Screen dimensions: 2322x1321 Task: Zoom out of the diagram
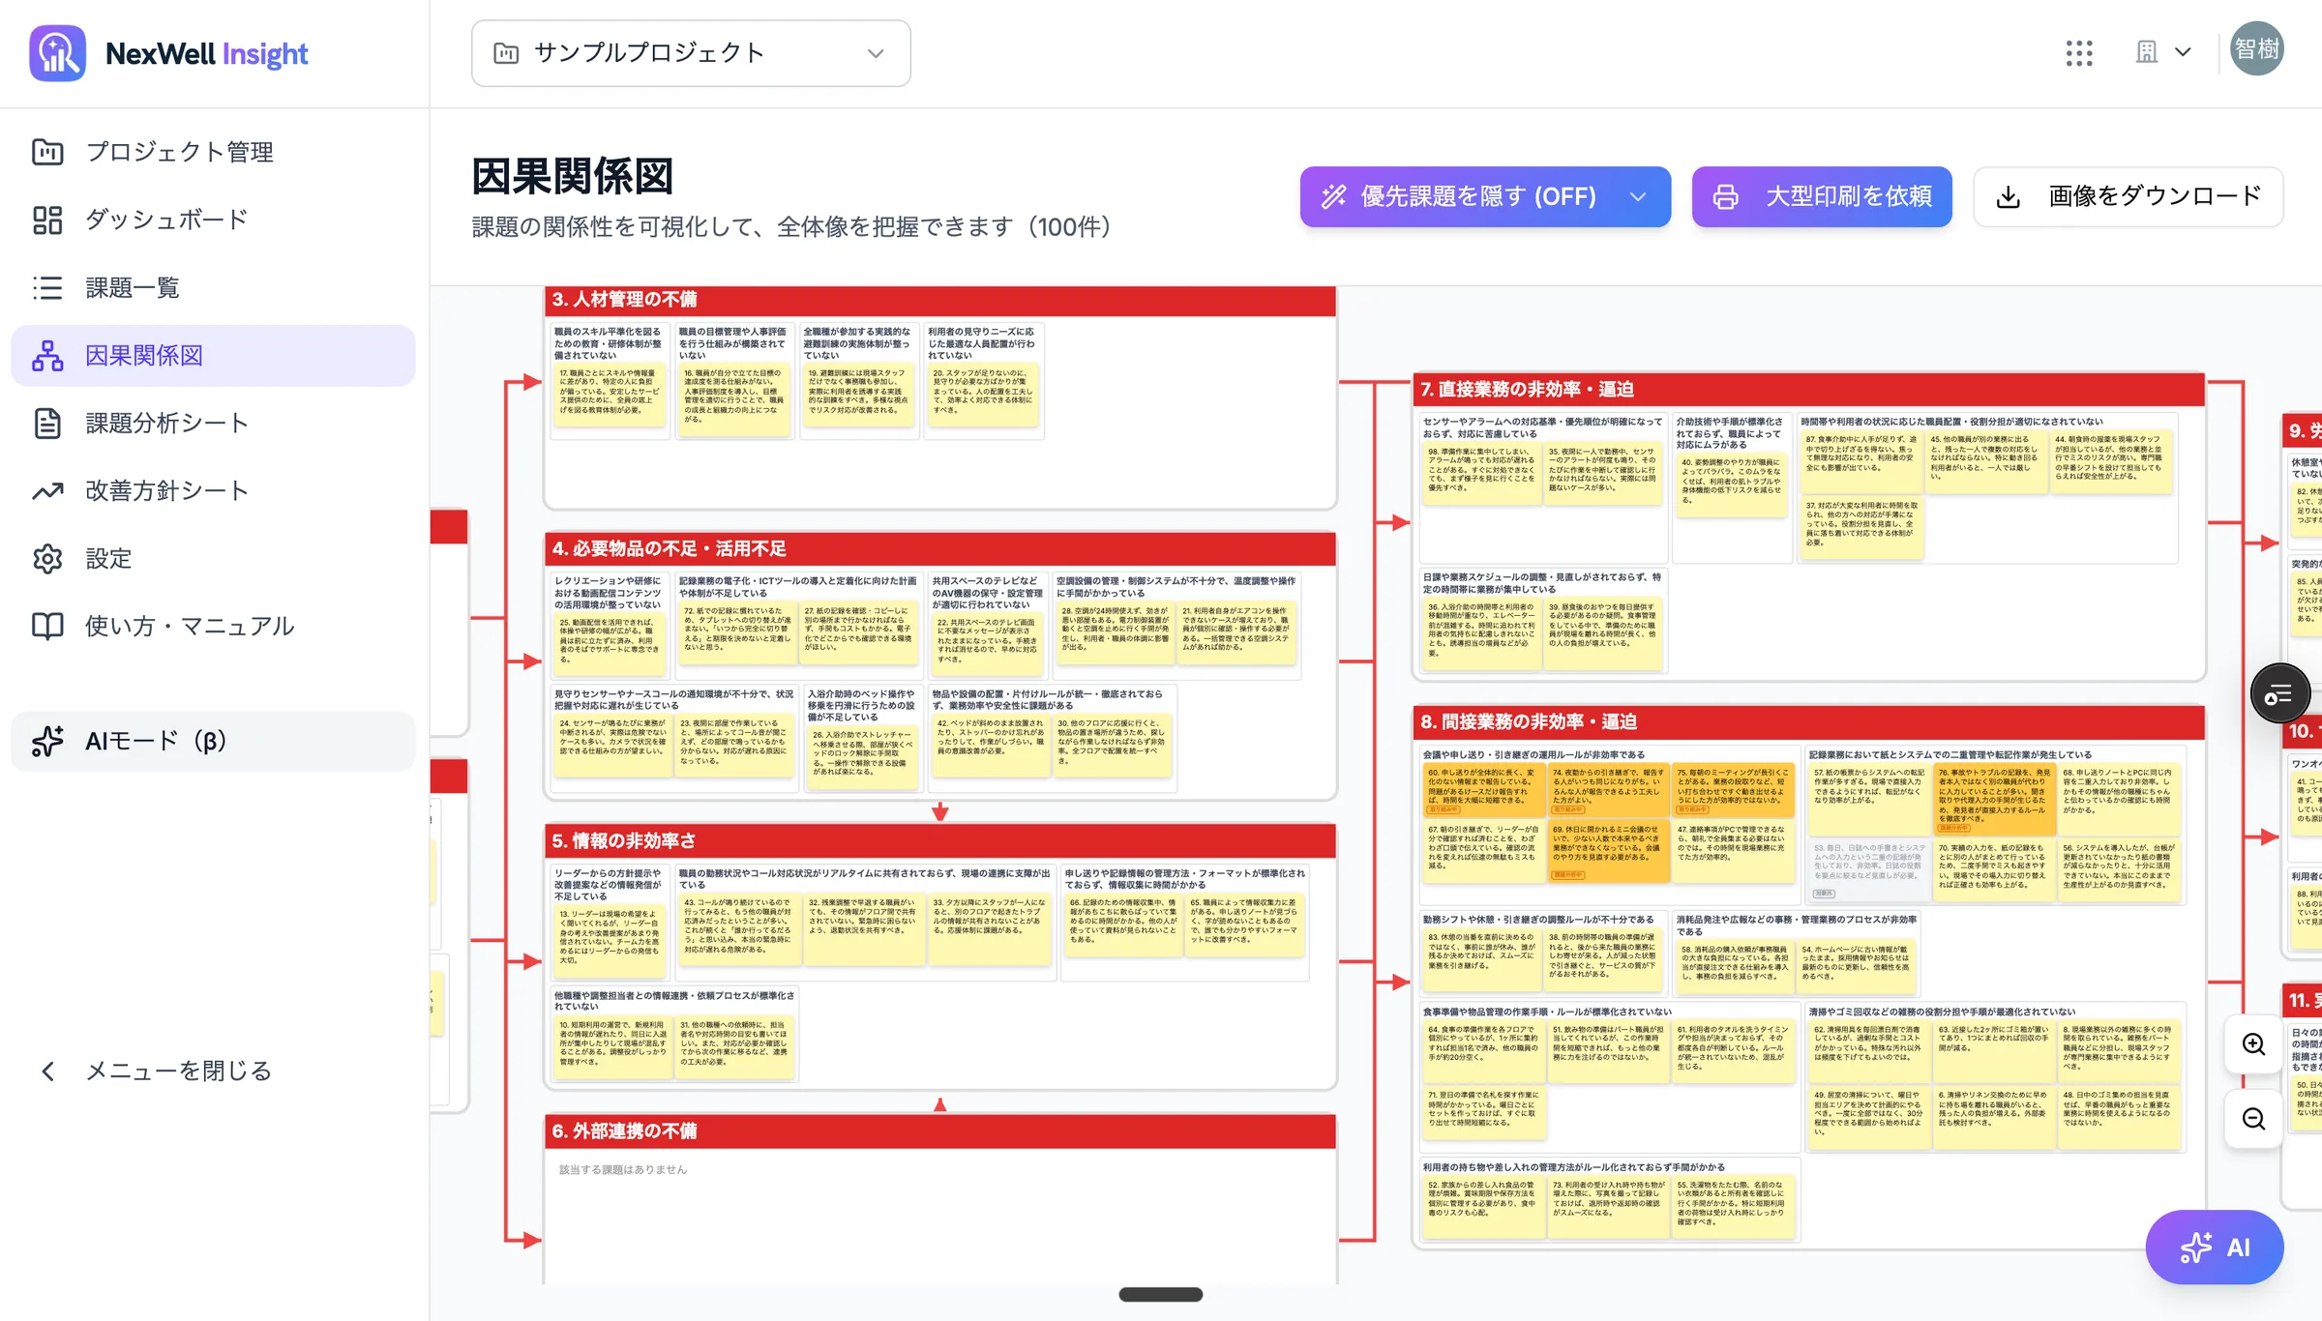click(x=2254, y=1119)
